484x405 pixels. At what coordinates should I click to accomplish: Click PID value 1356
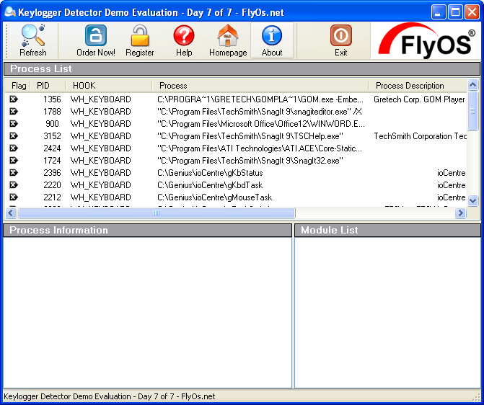52,99
